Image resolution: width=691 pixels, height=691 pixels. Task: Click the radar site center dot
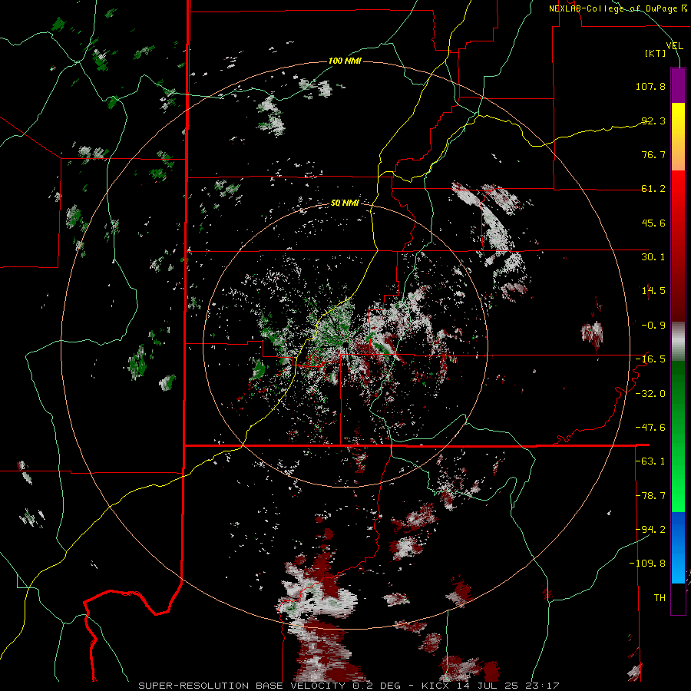(345, 344)
